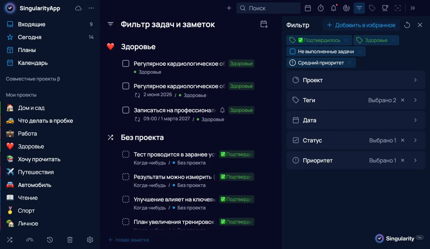Open the stopwatch timer icon
The image size is (430, 249).
click(x=321, y=8)
